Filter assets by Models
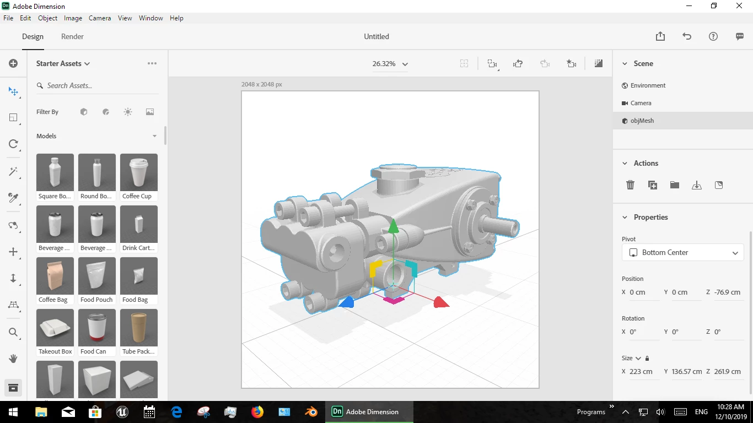 coord(84,112)
